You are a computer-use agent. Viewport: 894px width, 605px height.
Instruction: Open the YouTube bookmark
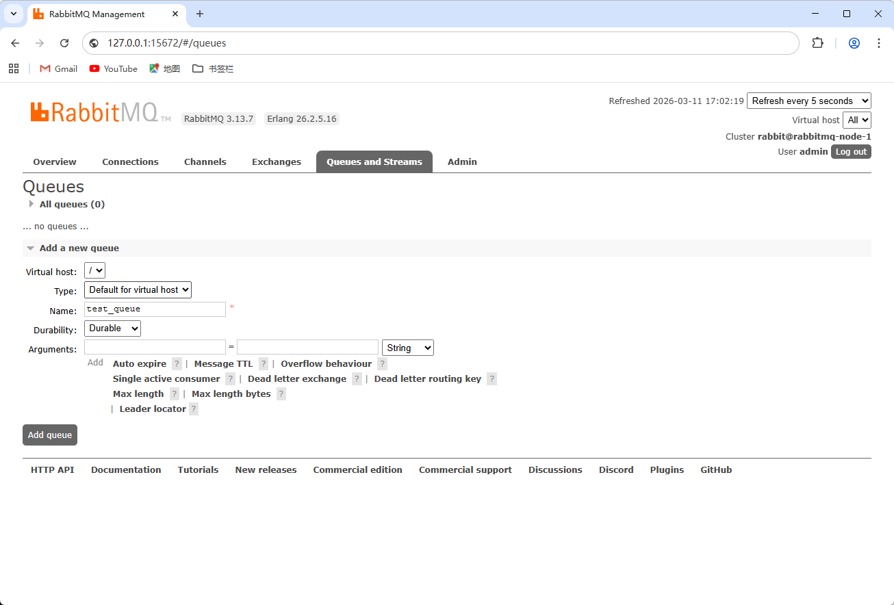pyautogui.click(x=113, y=68)
